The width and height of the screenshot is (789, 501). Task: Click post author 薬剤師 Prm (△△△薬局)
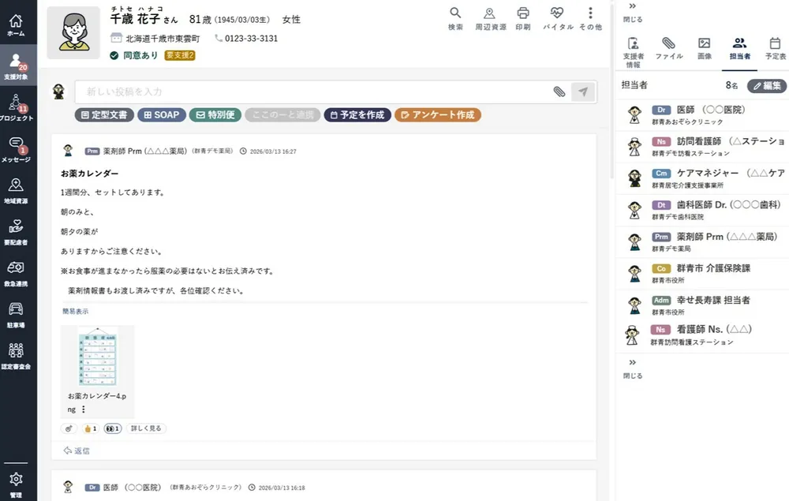coord(145,151)
